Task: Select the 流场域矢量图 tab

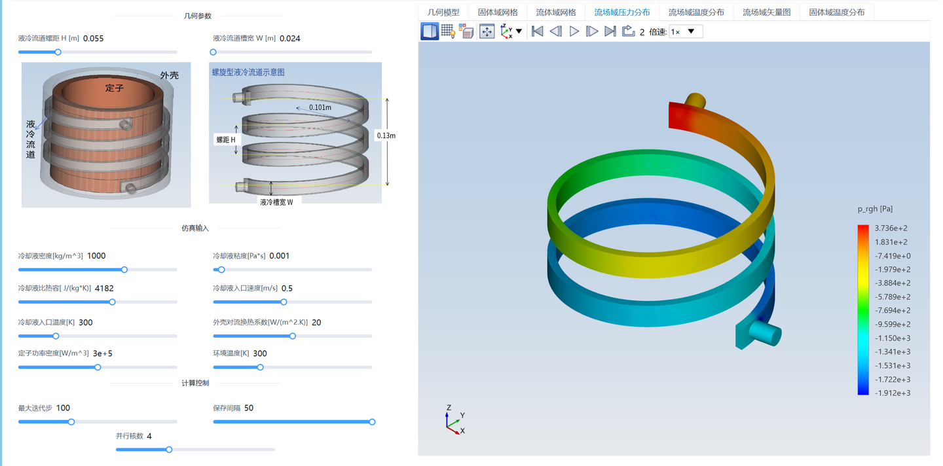Action: point(766,12)
